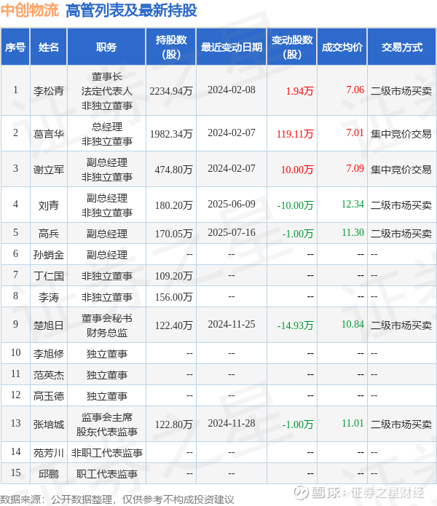This screenshot has width=437, height=506.
Task: Click the heading 高管列表及最新持股
Action: point(131,10)
